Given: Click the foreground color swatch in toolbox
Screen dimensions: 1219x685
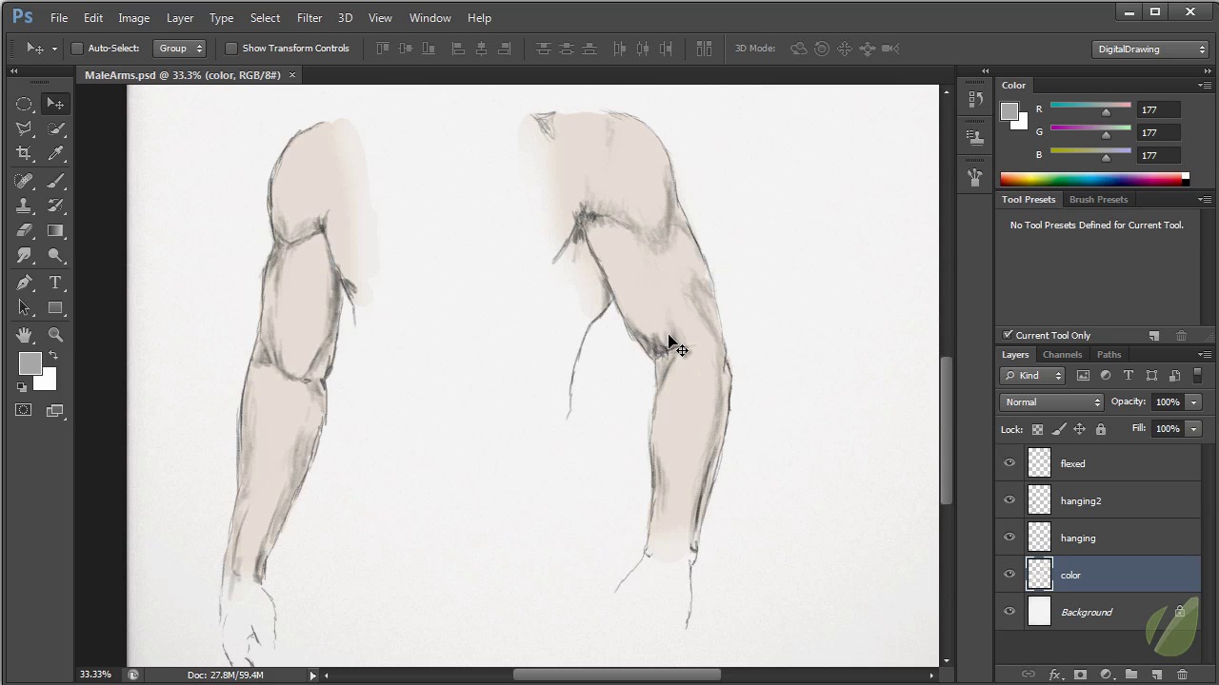Looking at the screenshot, I should pyautogui.click(x=29, y=362).
